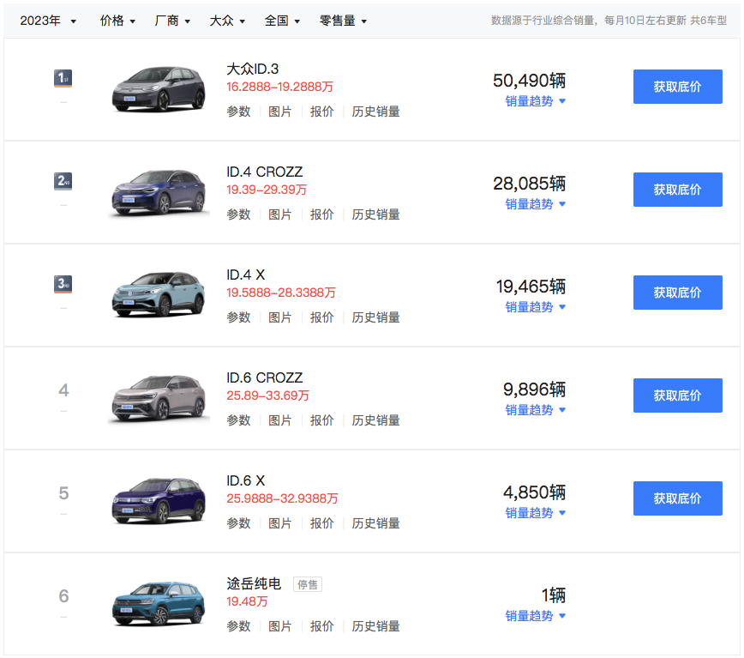Image resolution: width=744 pixels, height=658 pixels.
Task: Click the rank 2 badge icon
Action: pyautogui.click(x=63, y=181)
